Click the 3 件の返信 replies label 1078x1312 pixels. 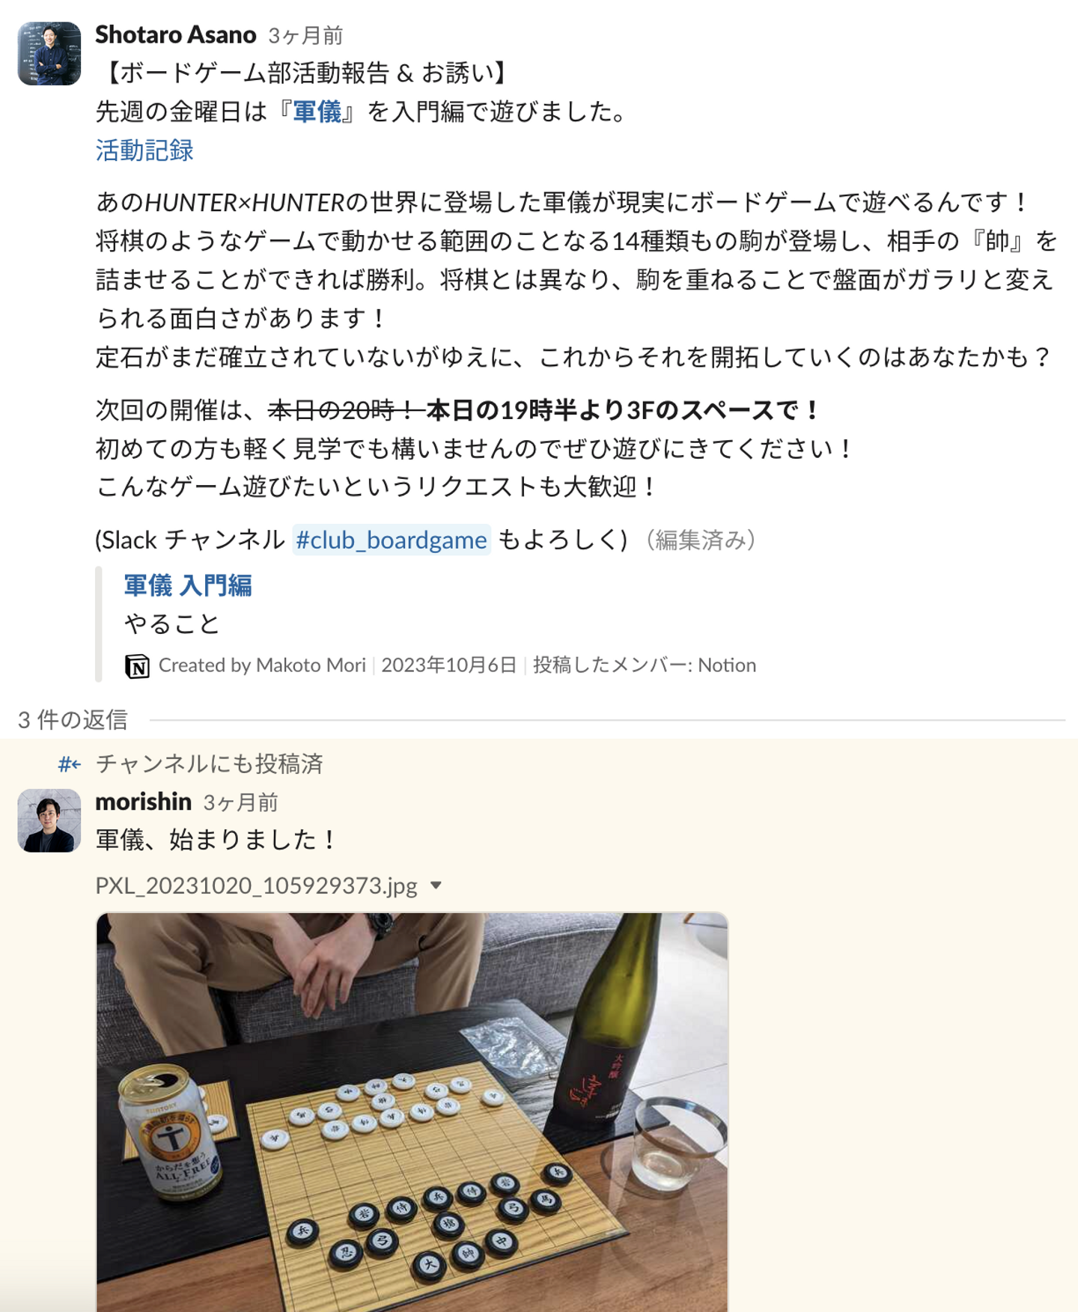click(73, 720)
